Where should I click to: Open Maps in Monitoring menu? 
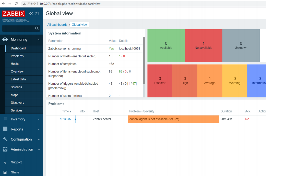14,95
